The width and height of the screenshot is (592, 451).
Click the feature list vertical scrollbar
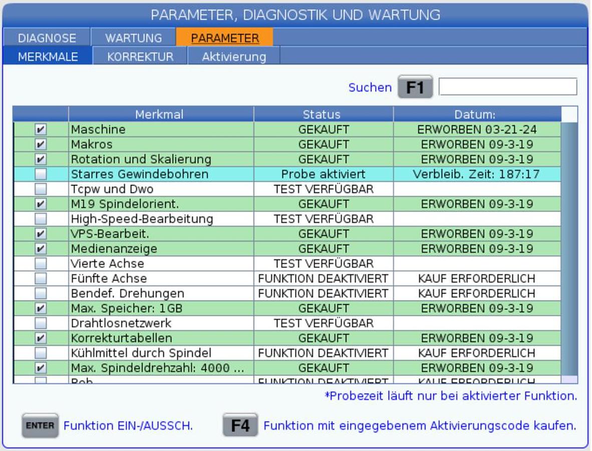pos(569,248)
